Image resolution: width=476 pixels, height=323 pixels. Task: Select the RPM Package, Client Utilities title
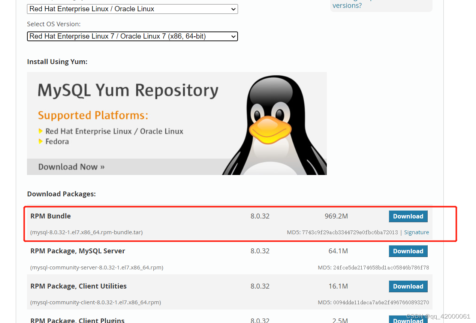pos(78,286)
